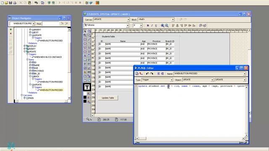The image size is (269, 151).
Task: Click the Fill Color swatch in palette
Action: 85,94
